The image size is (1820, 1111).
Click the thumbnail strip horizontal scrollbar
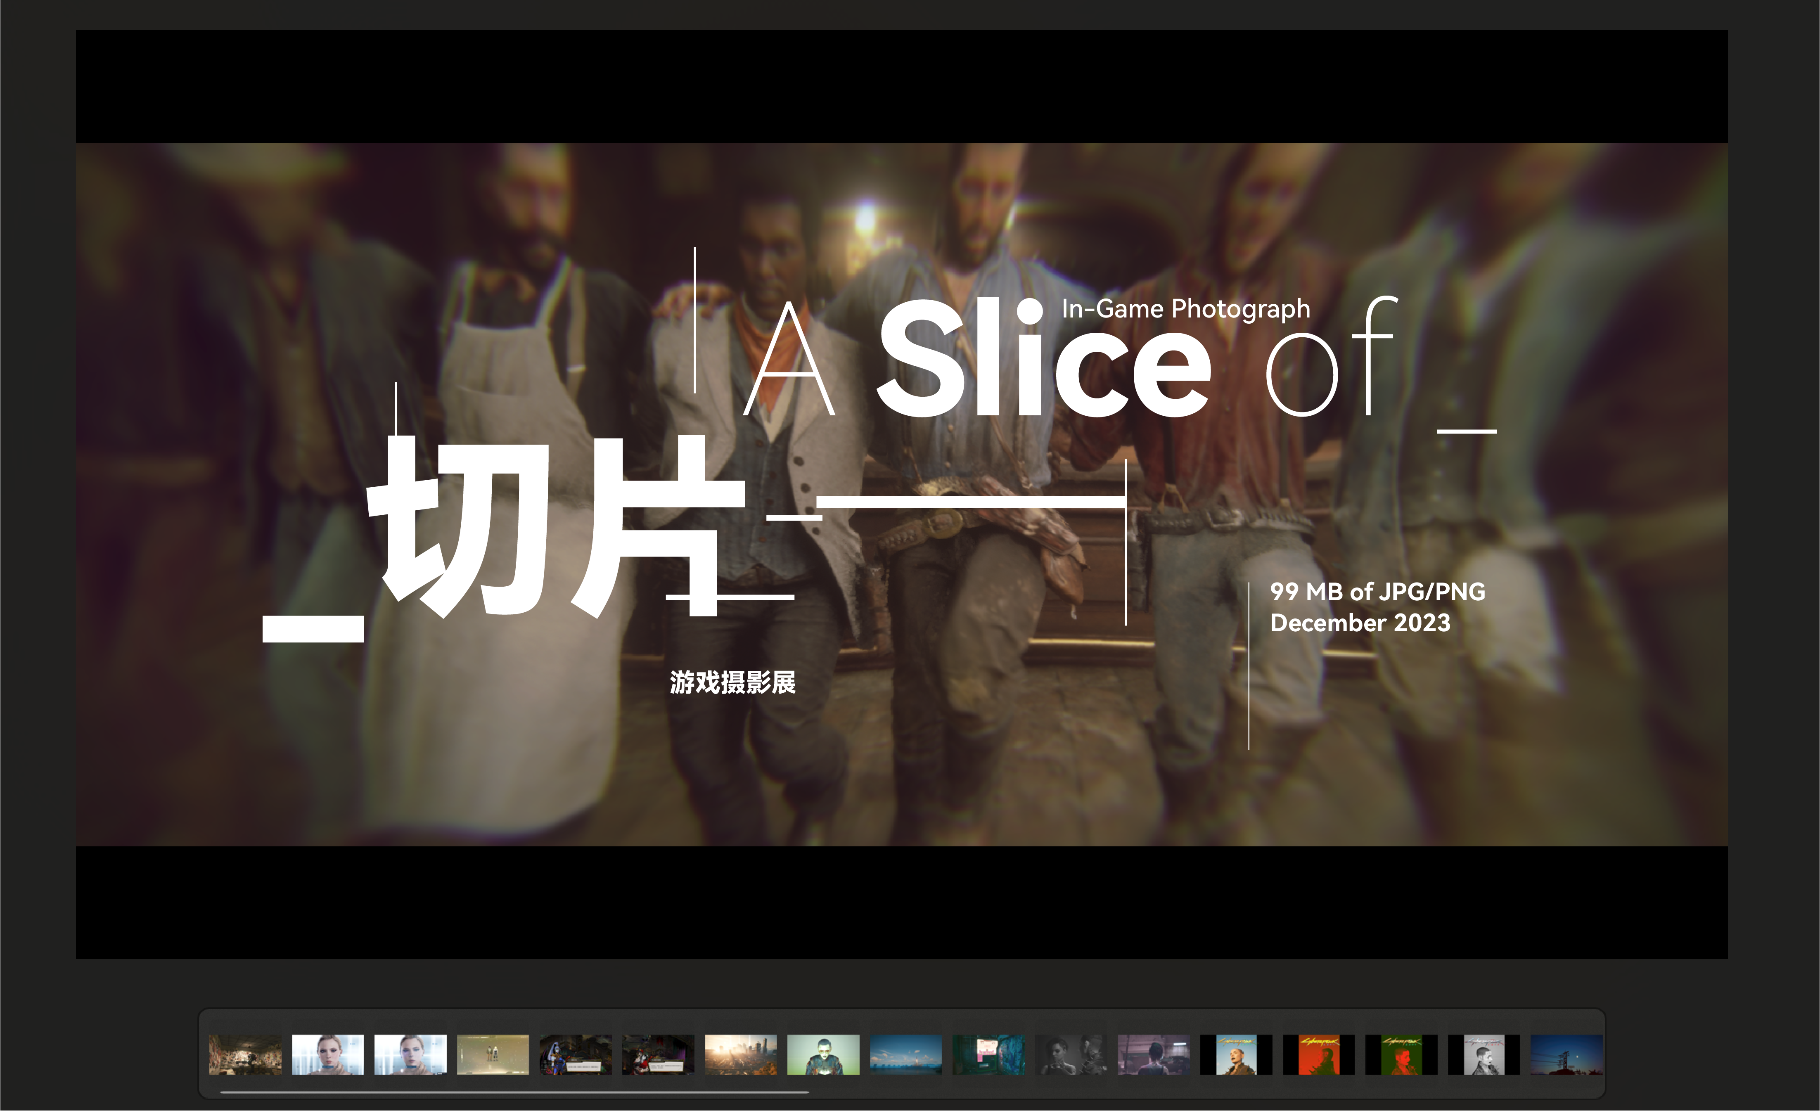pyautogui.click(x=515, y=1092)
